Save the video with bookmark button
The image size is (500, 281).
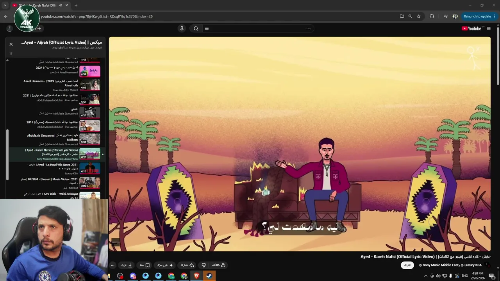point(145,265)
